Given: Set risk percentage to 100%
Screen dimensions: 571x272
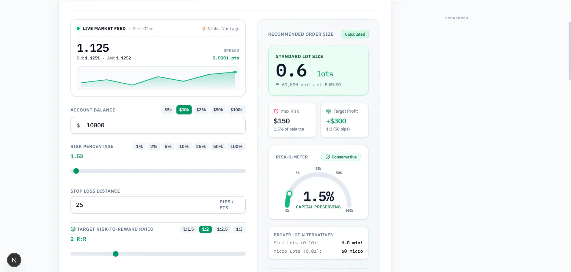Looking at the screenshot, I should [236, 147].
